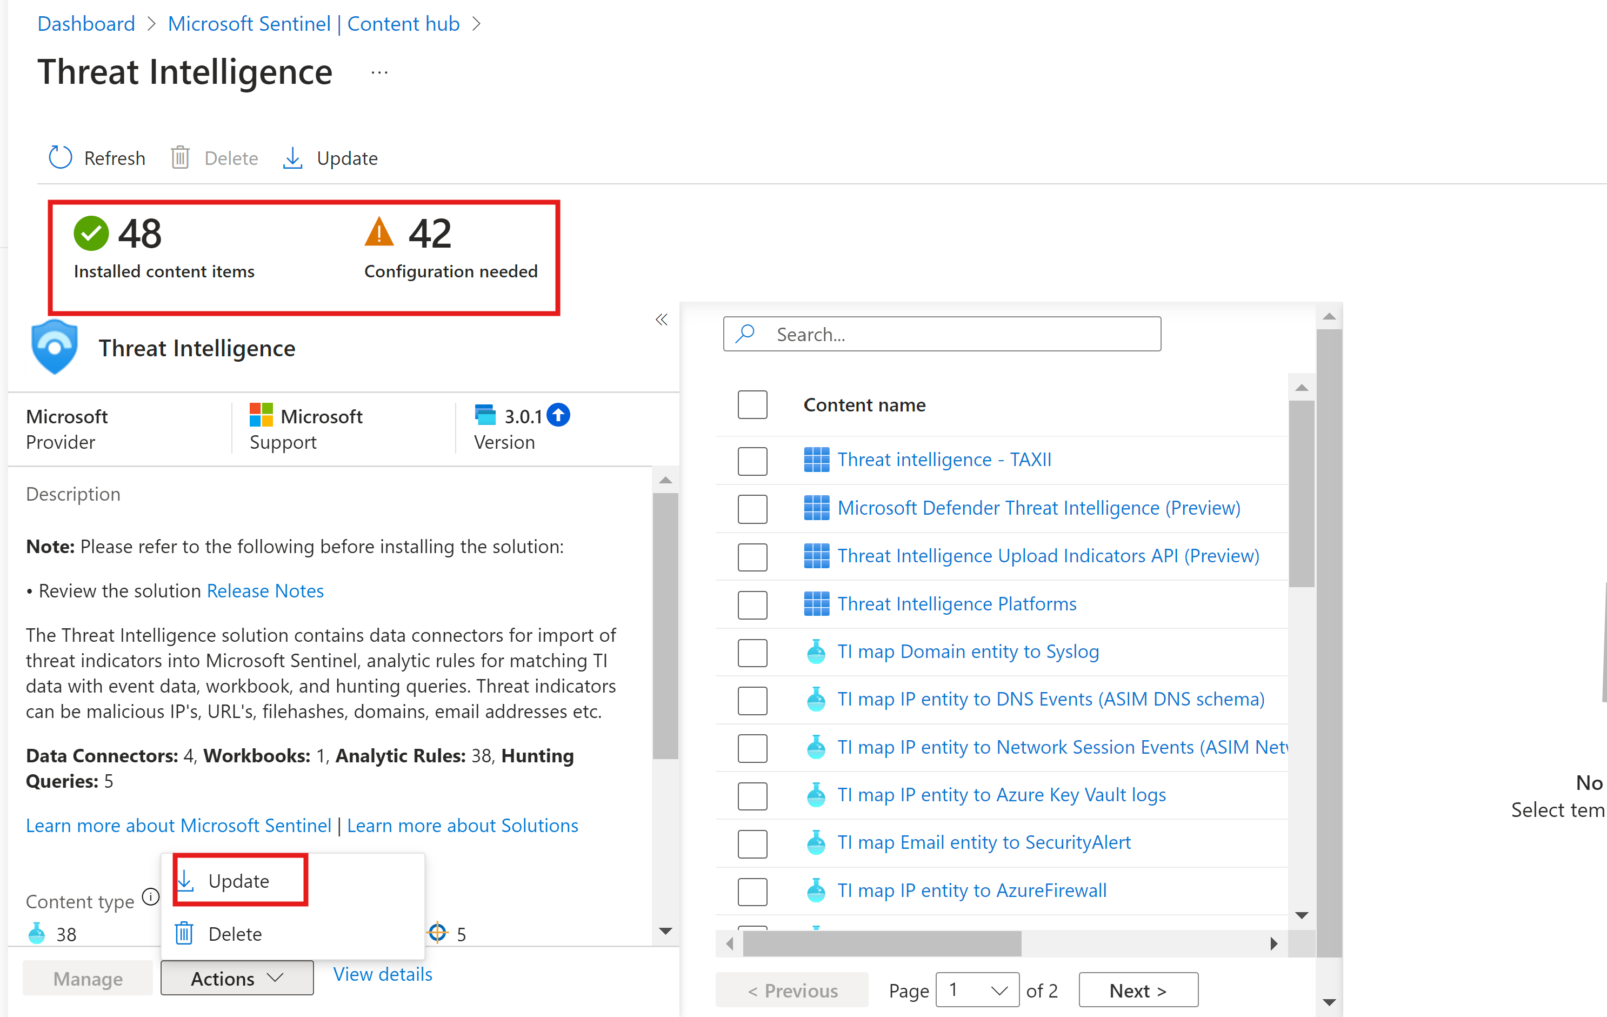
Task: Open the Actions dropdown button
Action: click(x=237, y=978)
